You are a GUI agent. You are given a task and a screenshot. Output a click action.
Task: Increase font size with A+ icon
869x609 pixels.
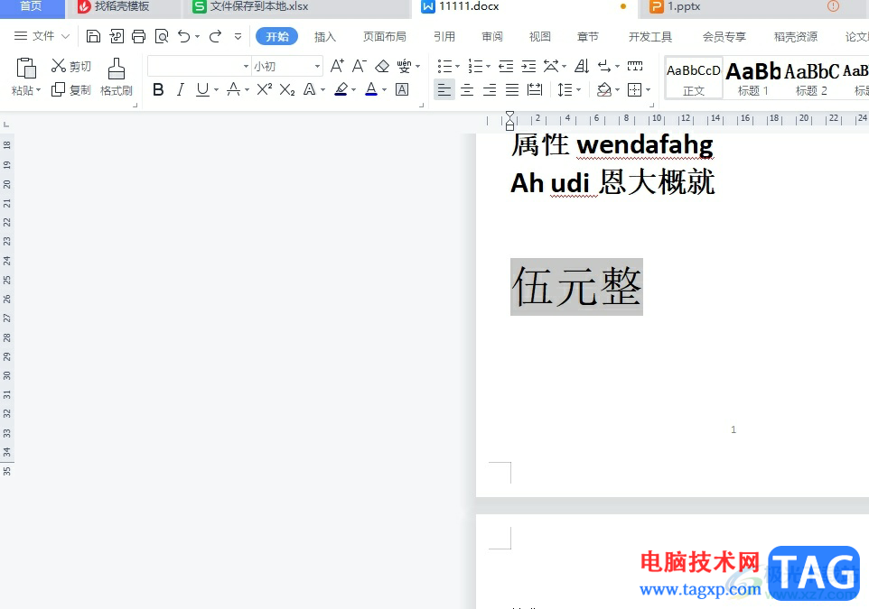pos(337,67)
